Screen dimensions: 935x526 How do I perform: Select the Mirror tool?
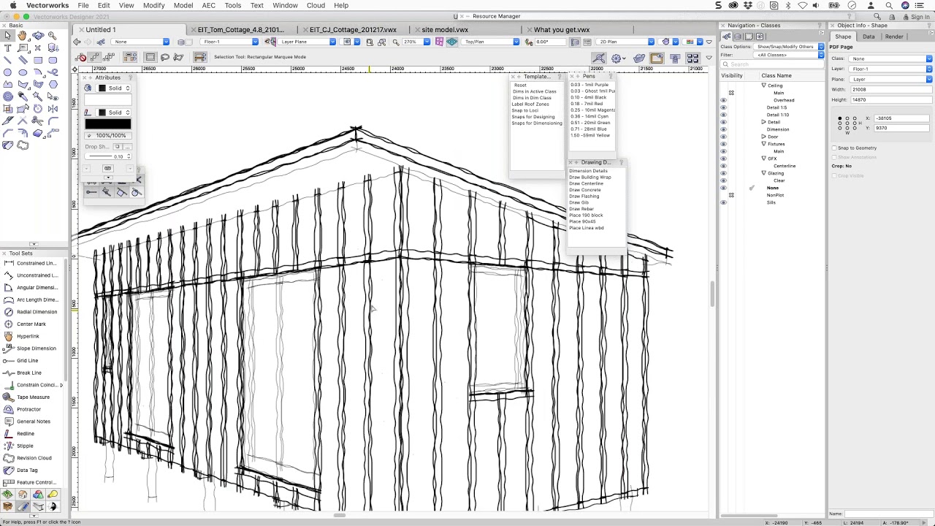[x=53, y=109]
